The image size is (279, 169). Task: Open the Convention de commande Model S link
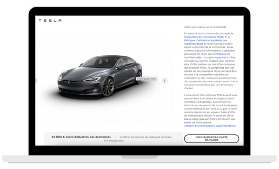(x=206, y=37)
